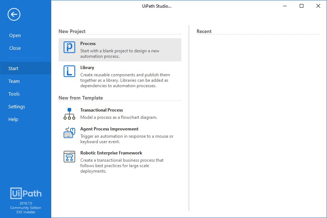Click the Process project icon
327x218 pixels.
coord(69,47)
